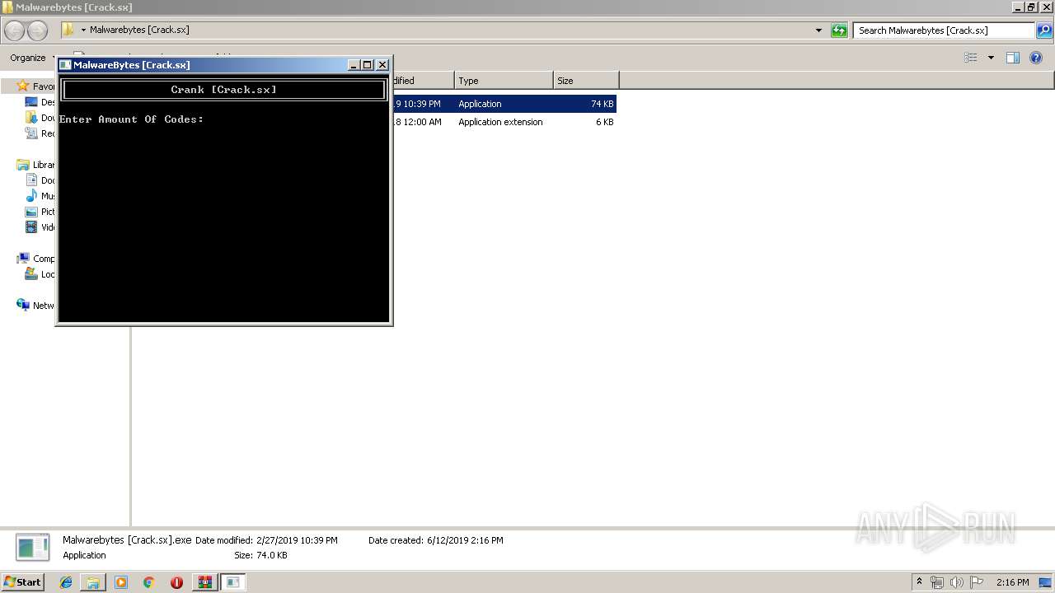Select the Application extension file row
The image size is (1055, 593).
coord(504,122)
